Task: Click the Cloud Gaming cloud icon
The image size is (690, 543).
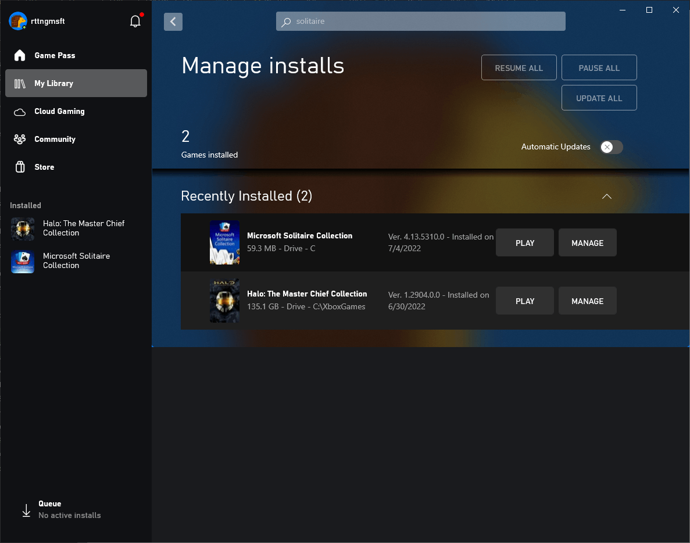Action: pyautogui.click(x=20, y=112)
